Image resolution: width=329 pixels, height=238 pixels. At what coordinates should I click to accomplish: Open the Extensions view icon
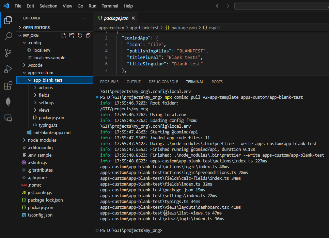point(8,85)
